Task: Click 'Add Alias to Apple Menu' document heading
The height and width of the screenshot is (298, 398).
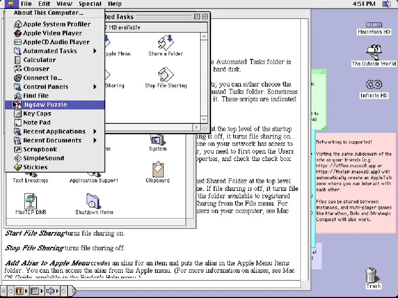Action: [x=47, y=263]
